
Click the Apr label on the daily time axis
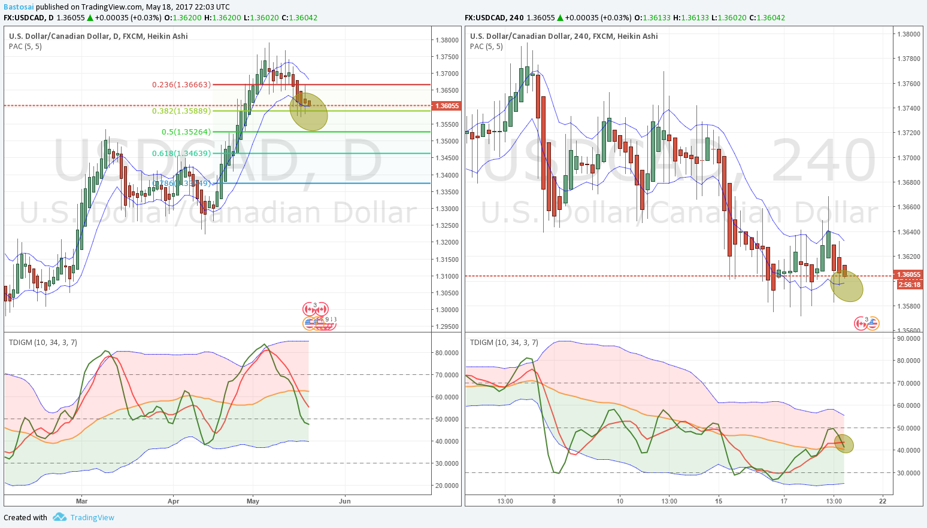(x=173, y=501)
